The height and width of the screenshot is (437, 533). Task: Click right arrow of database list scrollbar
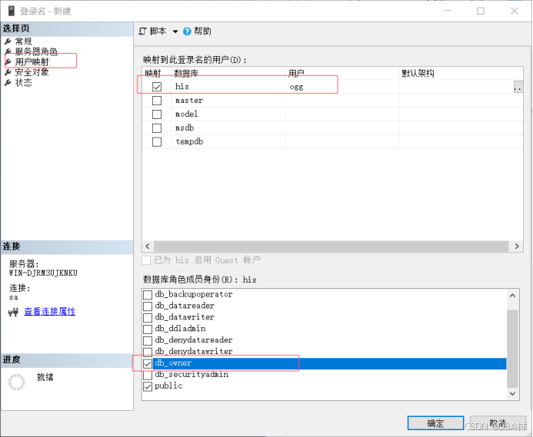click(x=517, y=247)
